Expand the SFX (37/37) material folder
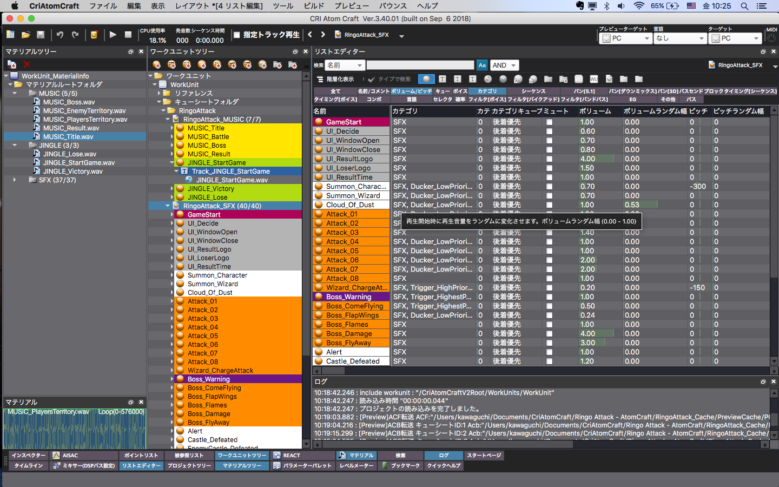This screenshot has height=487, width=779. point(15,180)
